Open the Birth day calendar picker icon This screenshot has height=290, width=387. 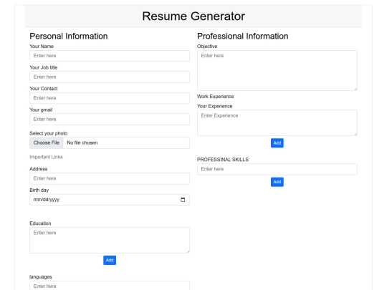click(183, 200)
